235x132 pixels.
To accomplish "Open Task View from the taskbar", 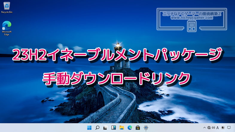I will click(x=105, y=128).
